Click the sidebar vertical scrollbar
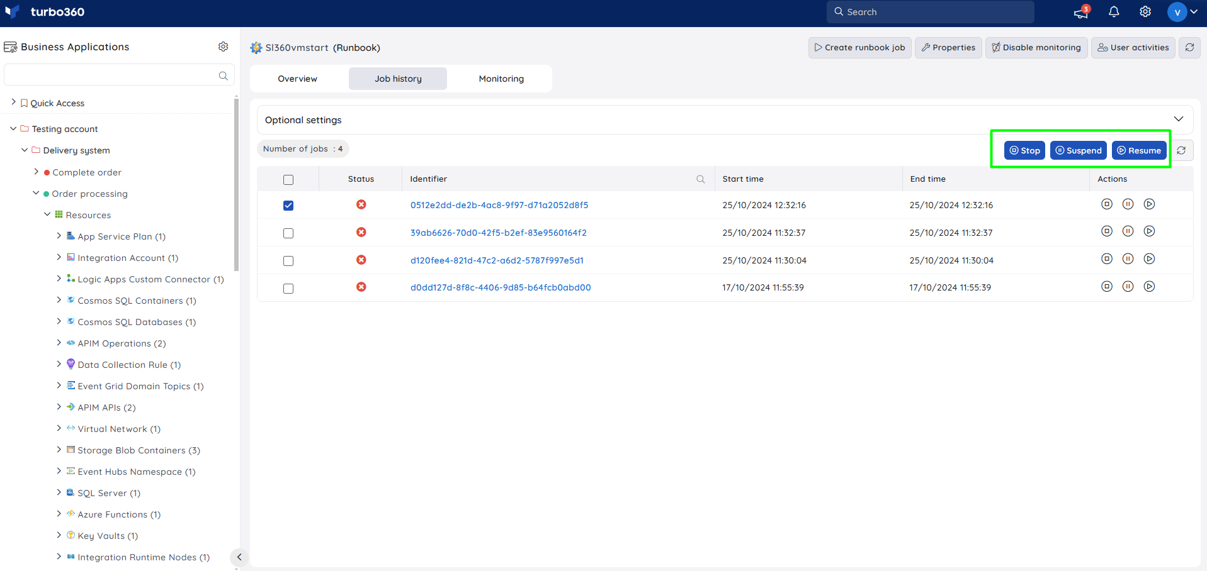 [x=236, y=186]
